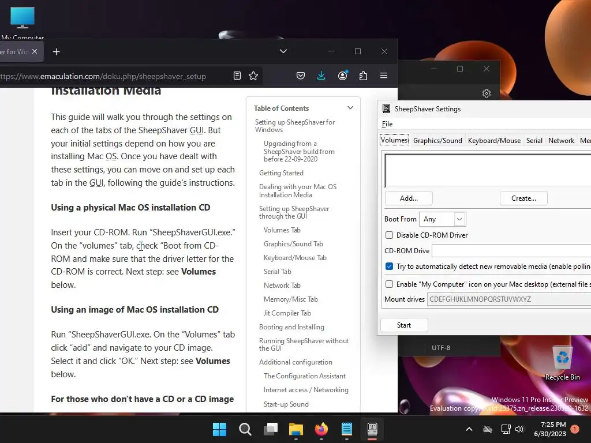591x443 pixels.
Task: Switch to Network tab
Action: tap(561, 141)
